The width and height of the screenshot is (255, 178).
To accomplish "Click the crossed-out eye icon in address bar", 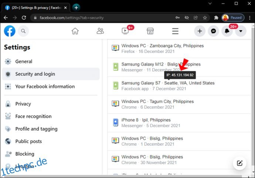I will coord(187,18).
